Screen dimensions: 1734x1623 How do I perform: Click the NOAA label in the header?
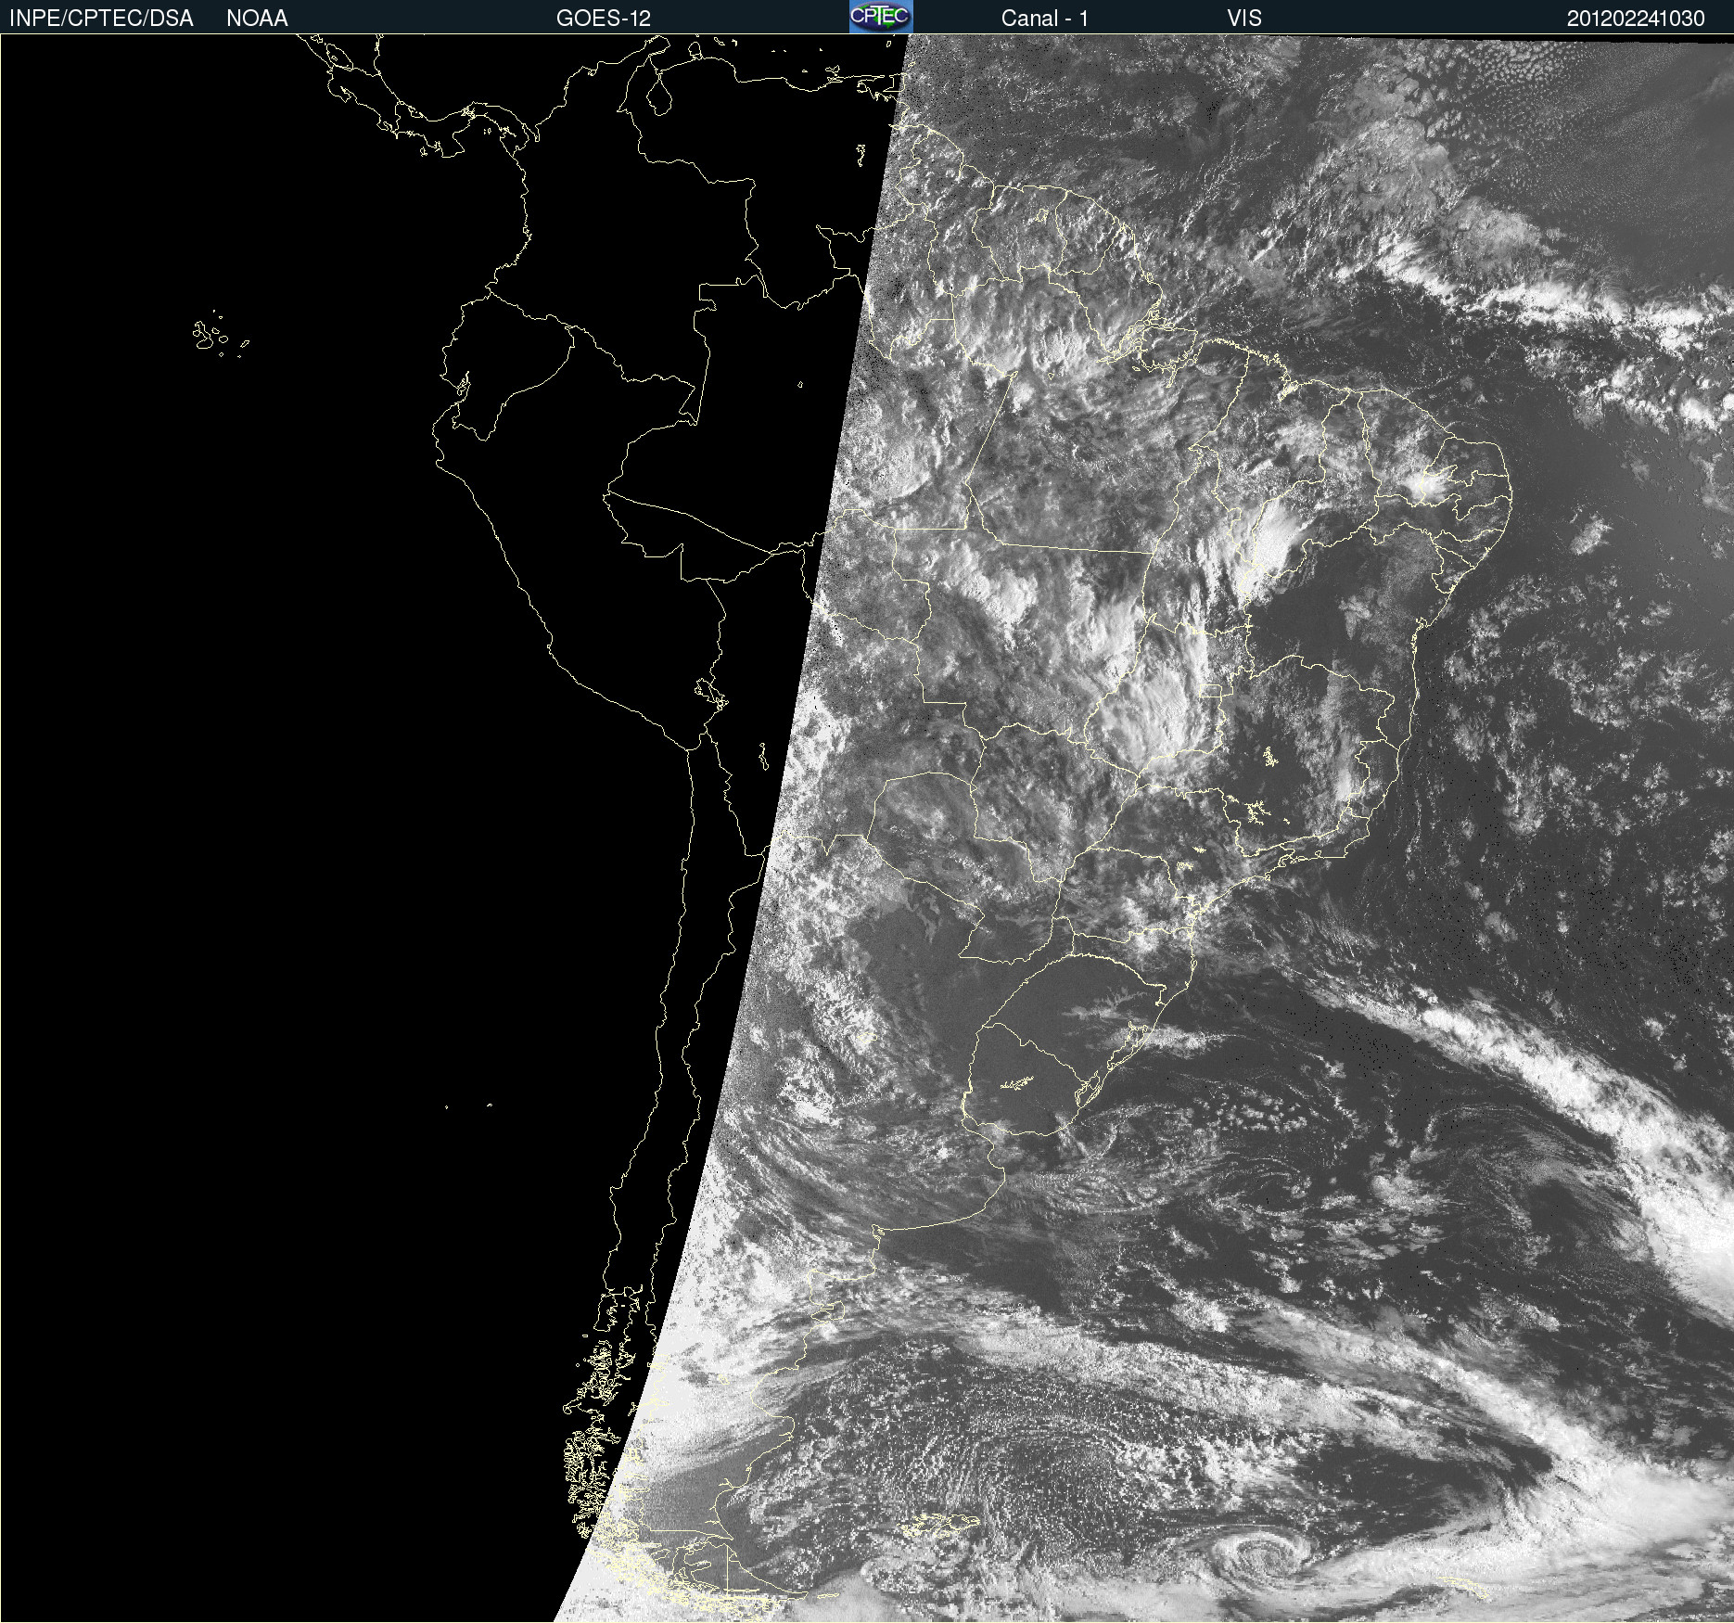(x=257, y=19)
